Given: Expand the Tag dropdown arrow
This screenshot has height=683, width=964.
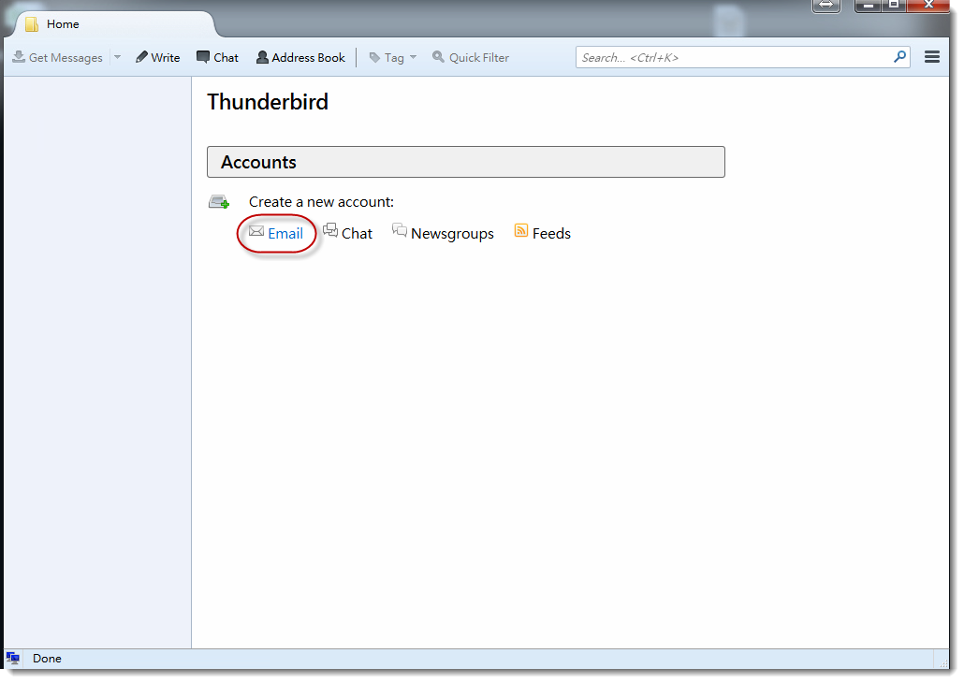Looking at the screenshot, I should tap(413, 57).
